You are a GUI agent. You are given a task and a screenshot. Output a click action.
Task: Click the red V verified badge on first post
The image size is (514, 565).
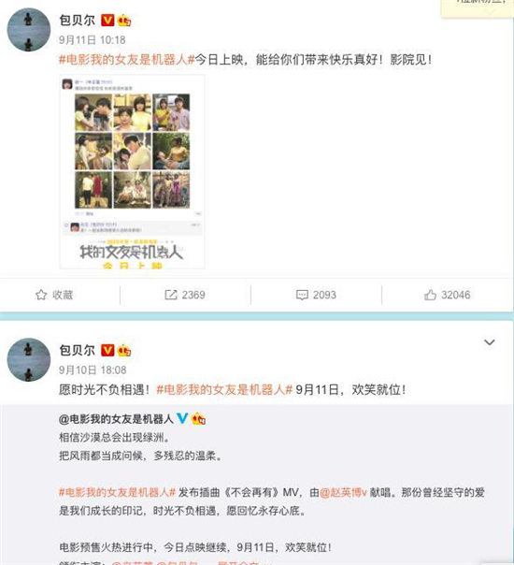tap(107, 21)
